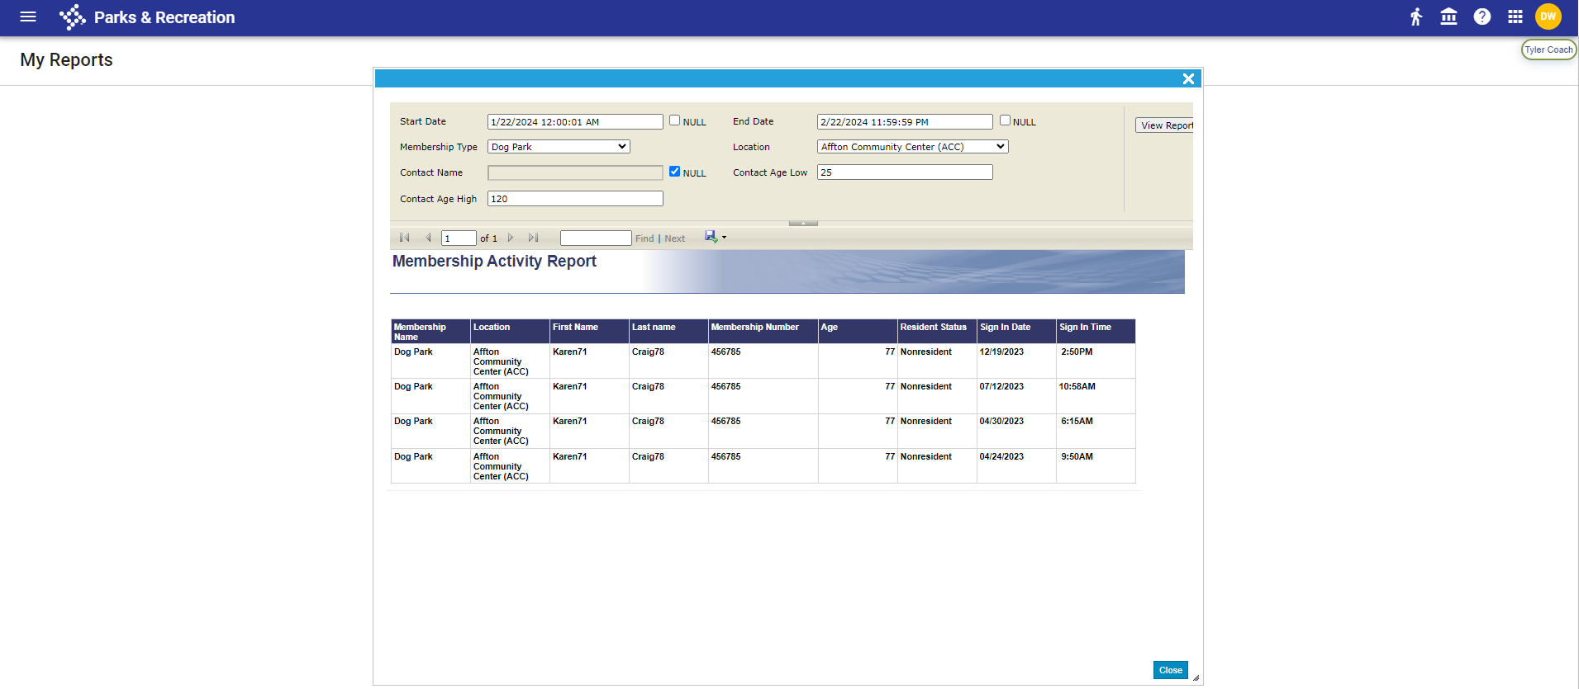The width and height of the screenshot is (1579, 689).
Task: Toggle the Start Date NULL checkbox
Action: tap(675, 120)
